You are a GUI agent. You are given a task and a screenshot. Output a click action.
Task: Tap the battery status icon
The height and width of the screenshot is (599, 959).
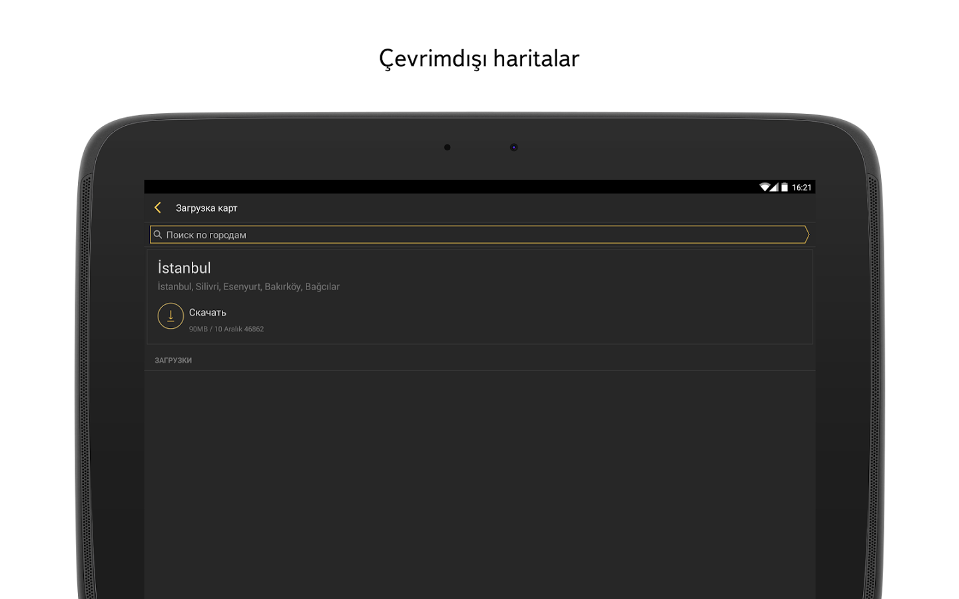point(785,187)
